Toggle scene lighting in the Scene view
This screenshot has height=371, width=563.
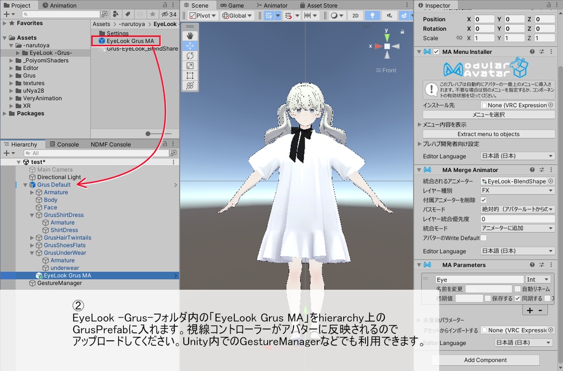point(372,15)
